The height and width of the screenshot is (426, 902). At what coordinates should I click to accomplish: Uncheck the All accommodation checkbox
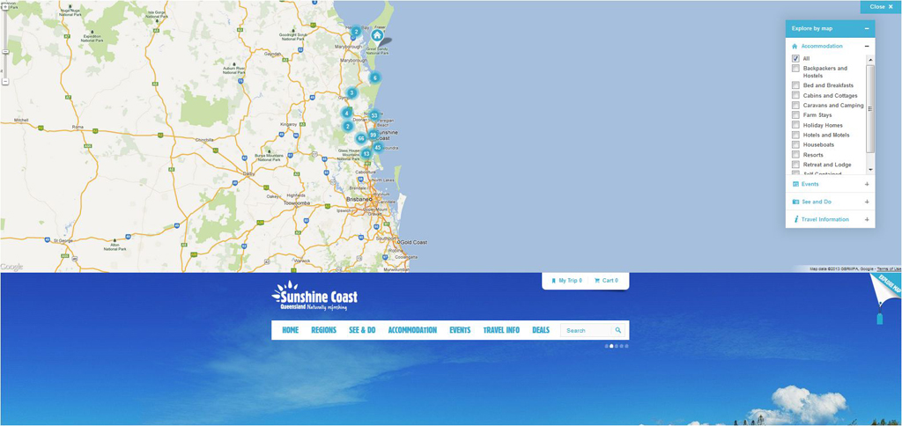[795, 59]
